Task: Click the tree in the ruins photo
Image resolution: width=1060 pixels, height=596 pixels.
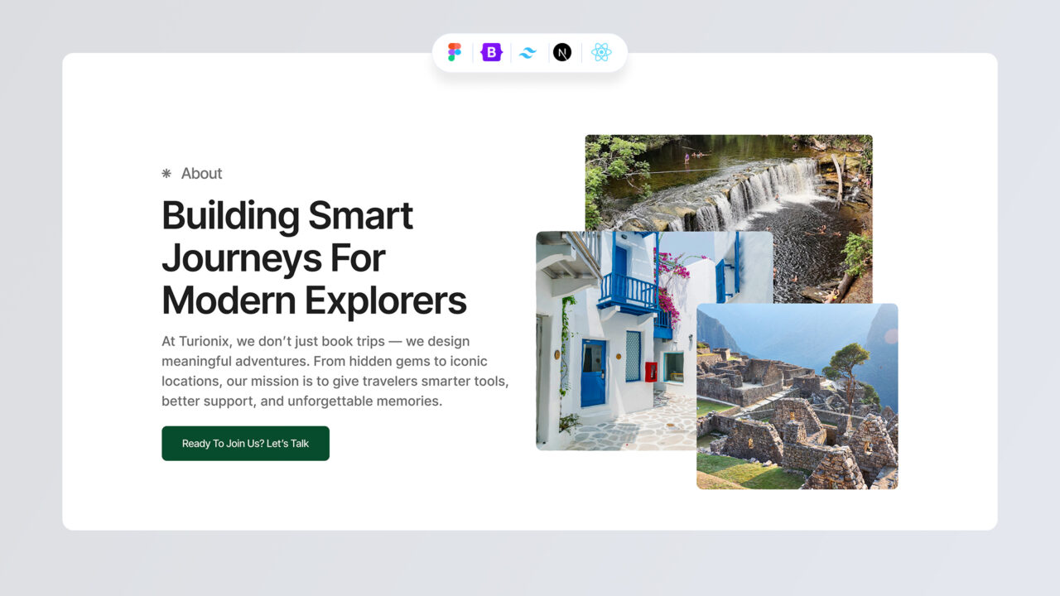Action: 846,366
